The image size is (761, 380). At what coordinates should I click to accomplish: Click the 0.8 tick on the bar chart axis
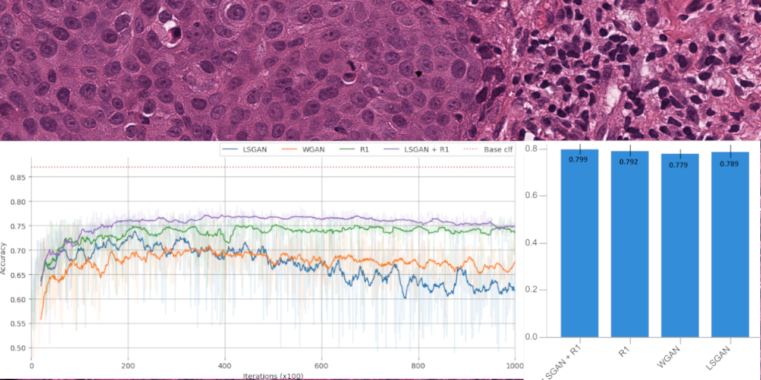point(533,148)
